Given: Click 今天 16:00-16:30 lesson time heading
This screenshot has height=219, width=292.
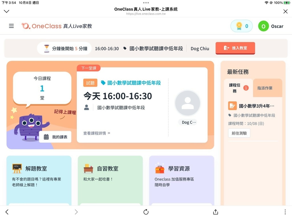Looking at the screenshot, I should point(118,96).
